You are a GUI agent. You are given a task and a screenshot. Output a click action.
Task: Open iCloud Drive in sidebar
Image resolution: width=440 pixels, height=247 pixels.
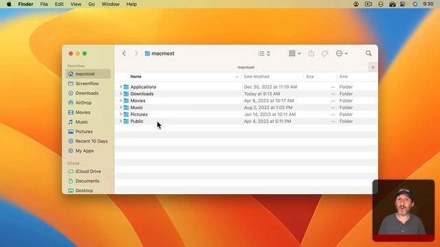click(x=89, y=172)
